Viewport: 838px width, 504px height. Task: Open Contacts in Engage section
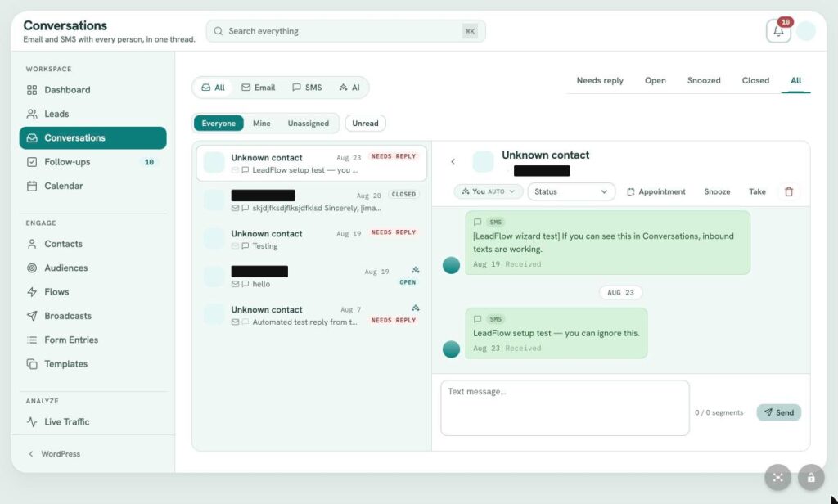pos(92,244)
